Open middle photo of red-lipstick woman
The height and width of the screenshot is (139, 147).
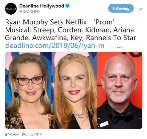[75, 90]
